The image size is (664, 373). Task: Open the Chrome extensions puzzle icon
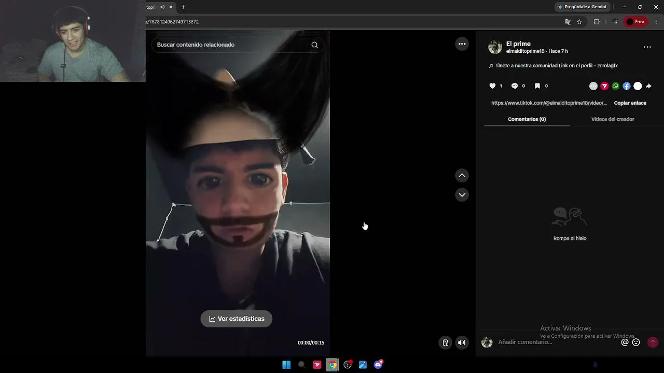pyautogui.click(x=597, y=22)
